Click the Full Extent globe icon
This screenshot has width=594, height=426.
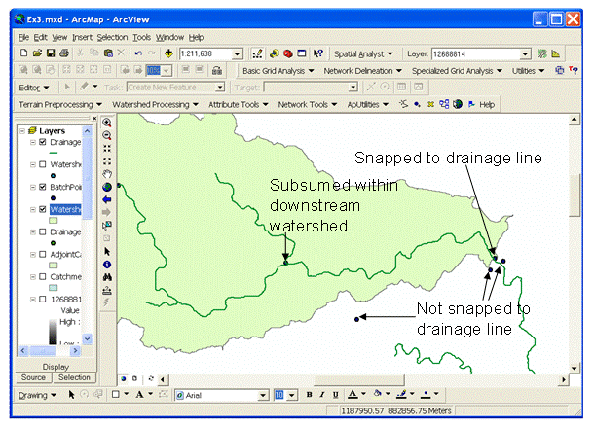coord(107,187)
